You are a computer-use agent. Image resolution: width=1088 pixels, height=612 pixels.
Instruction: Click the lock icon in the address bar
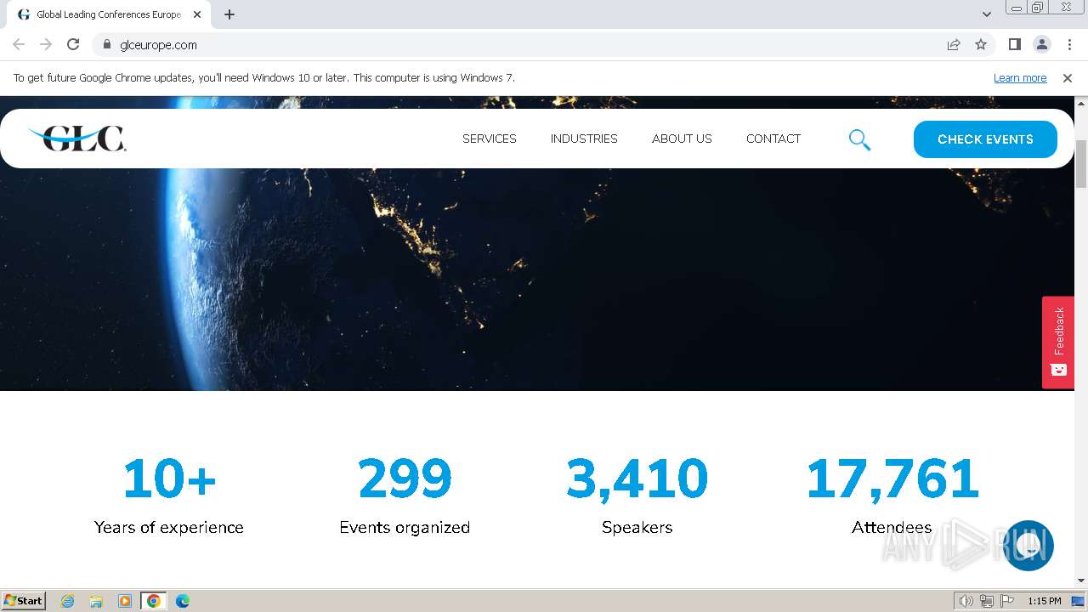click(x=106, y=44)
